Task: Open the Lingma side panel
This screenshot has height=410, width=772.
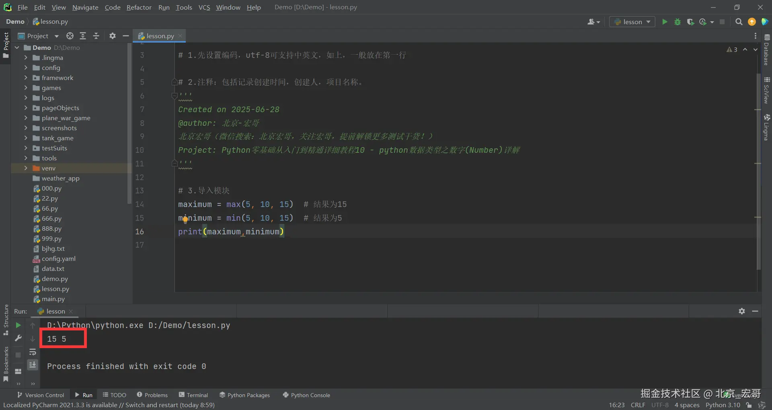Action: tap(767, 127)
